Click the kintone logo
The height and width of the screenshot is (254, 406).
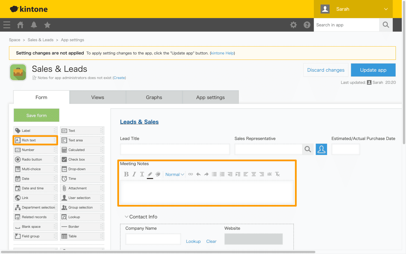(x=29, y=9)
